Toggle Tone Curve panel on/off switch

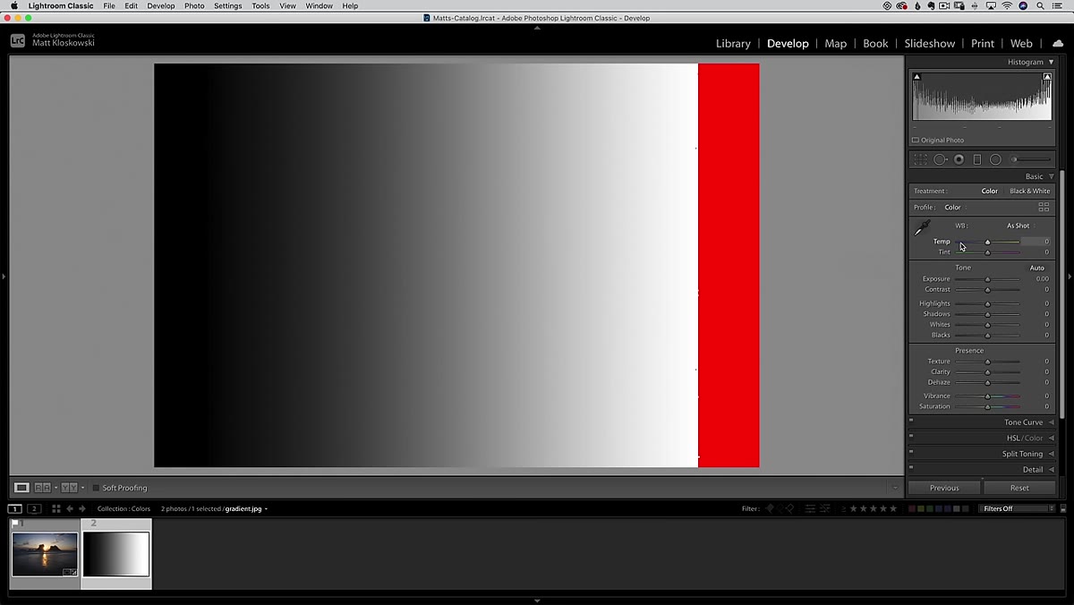(911, 420)
